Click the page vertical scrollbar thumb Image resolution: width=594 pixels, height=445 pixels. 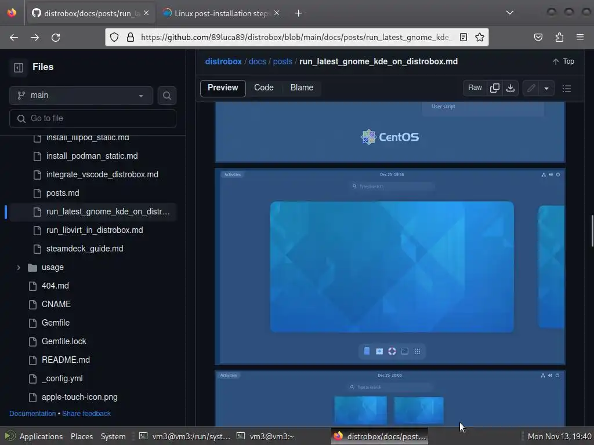pos(592,231)
